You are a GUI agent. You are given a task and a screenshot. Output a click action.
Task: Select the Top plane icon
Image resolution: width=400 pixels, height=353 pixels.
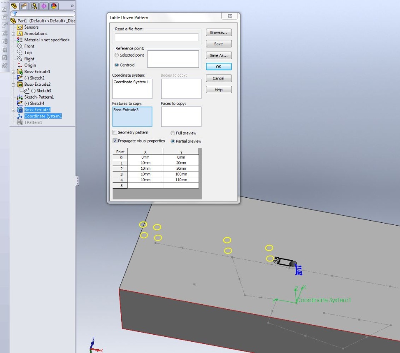pyautogui.click(x=20, y=52)
